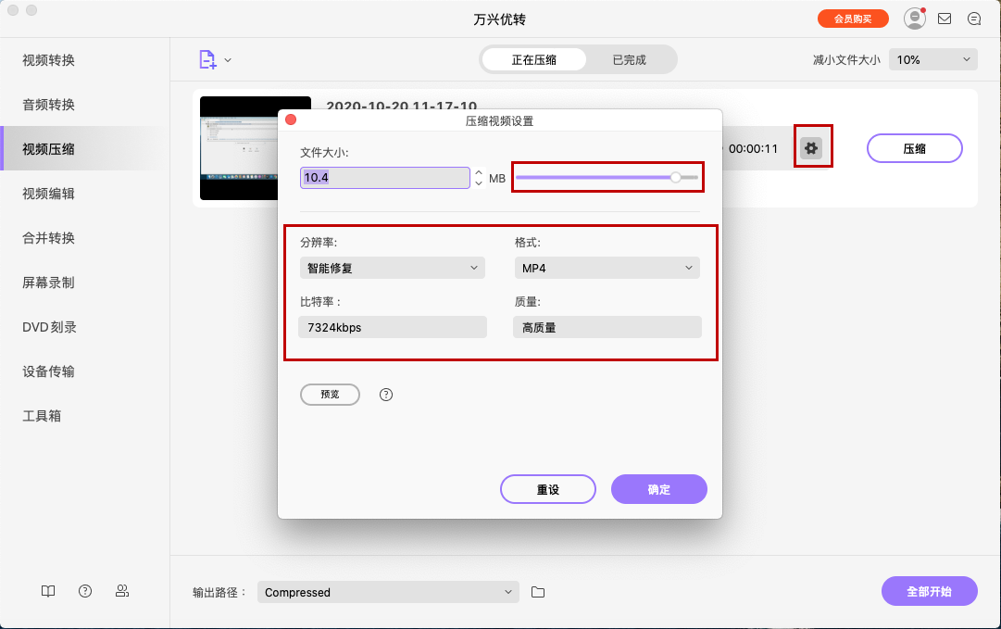Click the community people icon at bottom
The height and width of the screenshot is (629, 1001).
(x=121, y=591)
